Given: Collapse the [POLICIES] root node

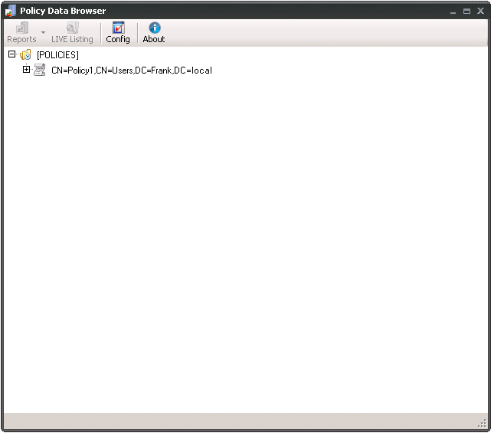Looking at the screenshot, I should [x=11, y=54].
